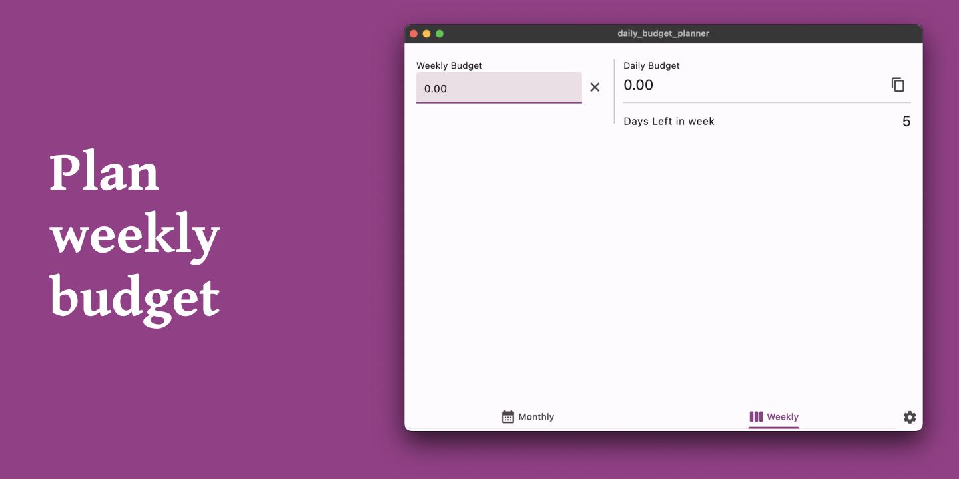Click the Daily Budget 0.00 readout

[x=638, y=85]
